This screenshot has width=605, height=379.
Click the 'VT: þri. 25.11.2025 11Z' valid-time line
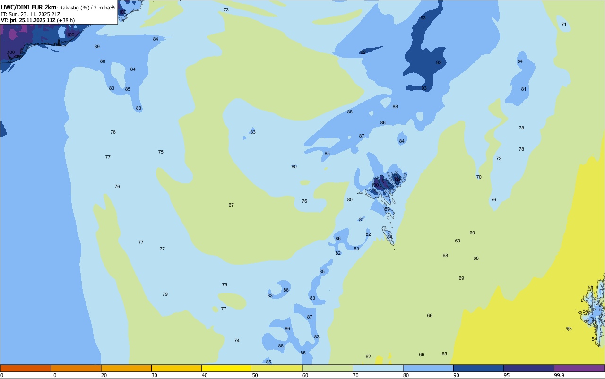coord(29,20)
